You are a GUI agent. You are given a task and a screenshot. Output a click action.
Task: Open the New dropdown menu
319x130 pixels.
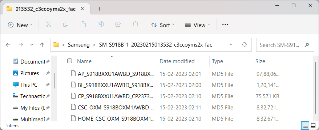pyautogui.click(x=20, y=25)
